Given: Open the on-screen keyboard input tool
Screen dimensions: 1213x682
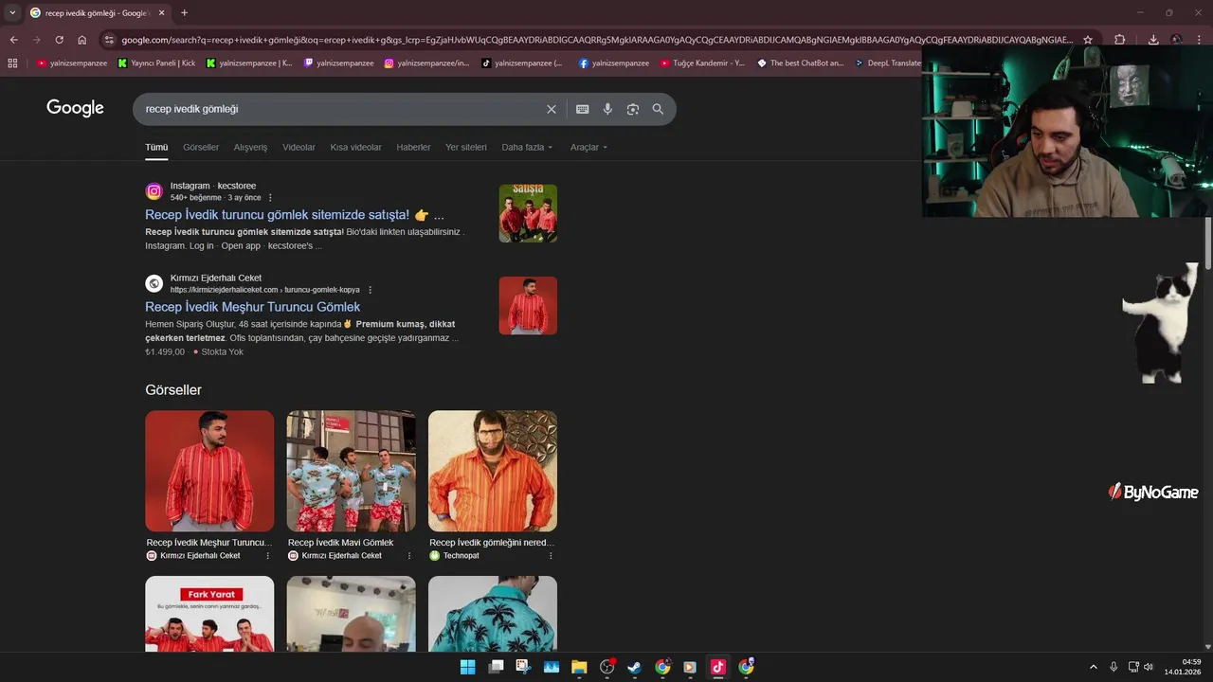Looking at the screenshot, I should 583,109.
